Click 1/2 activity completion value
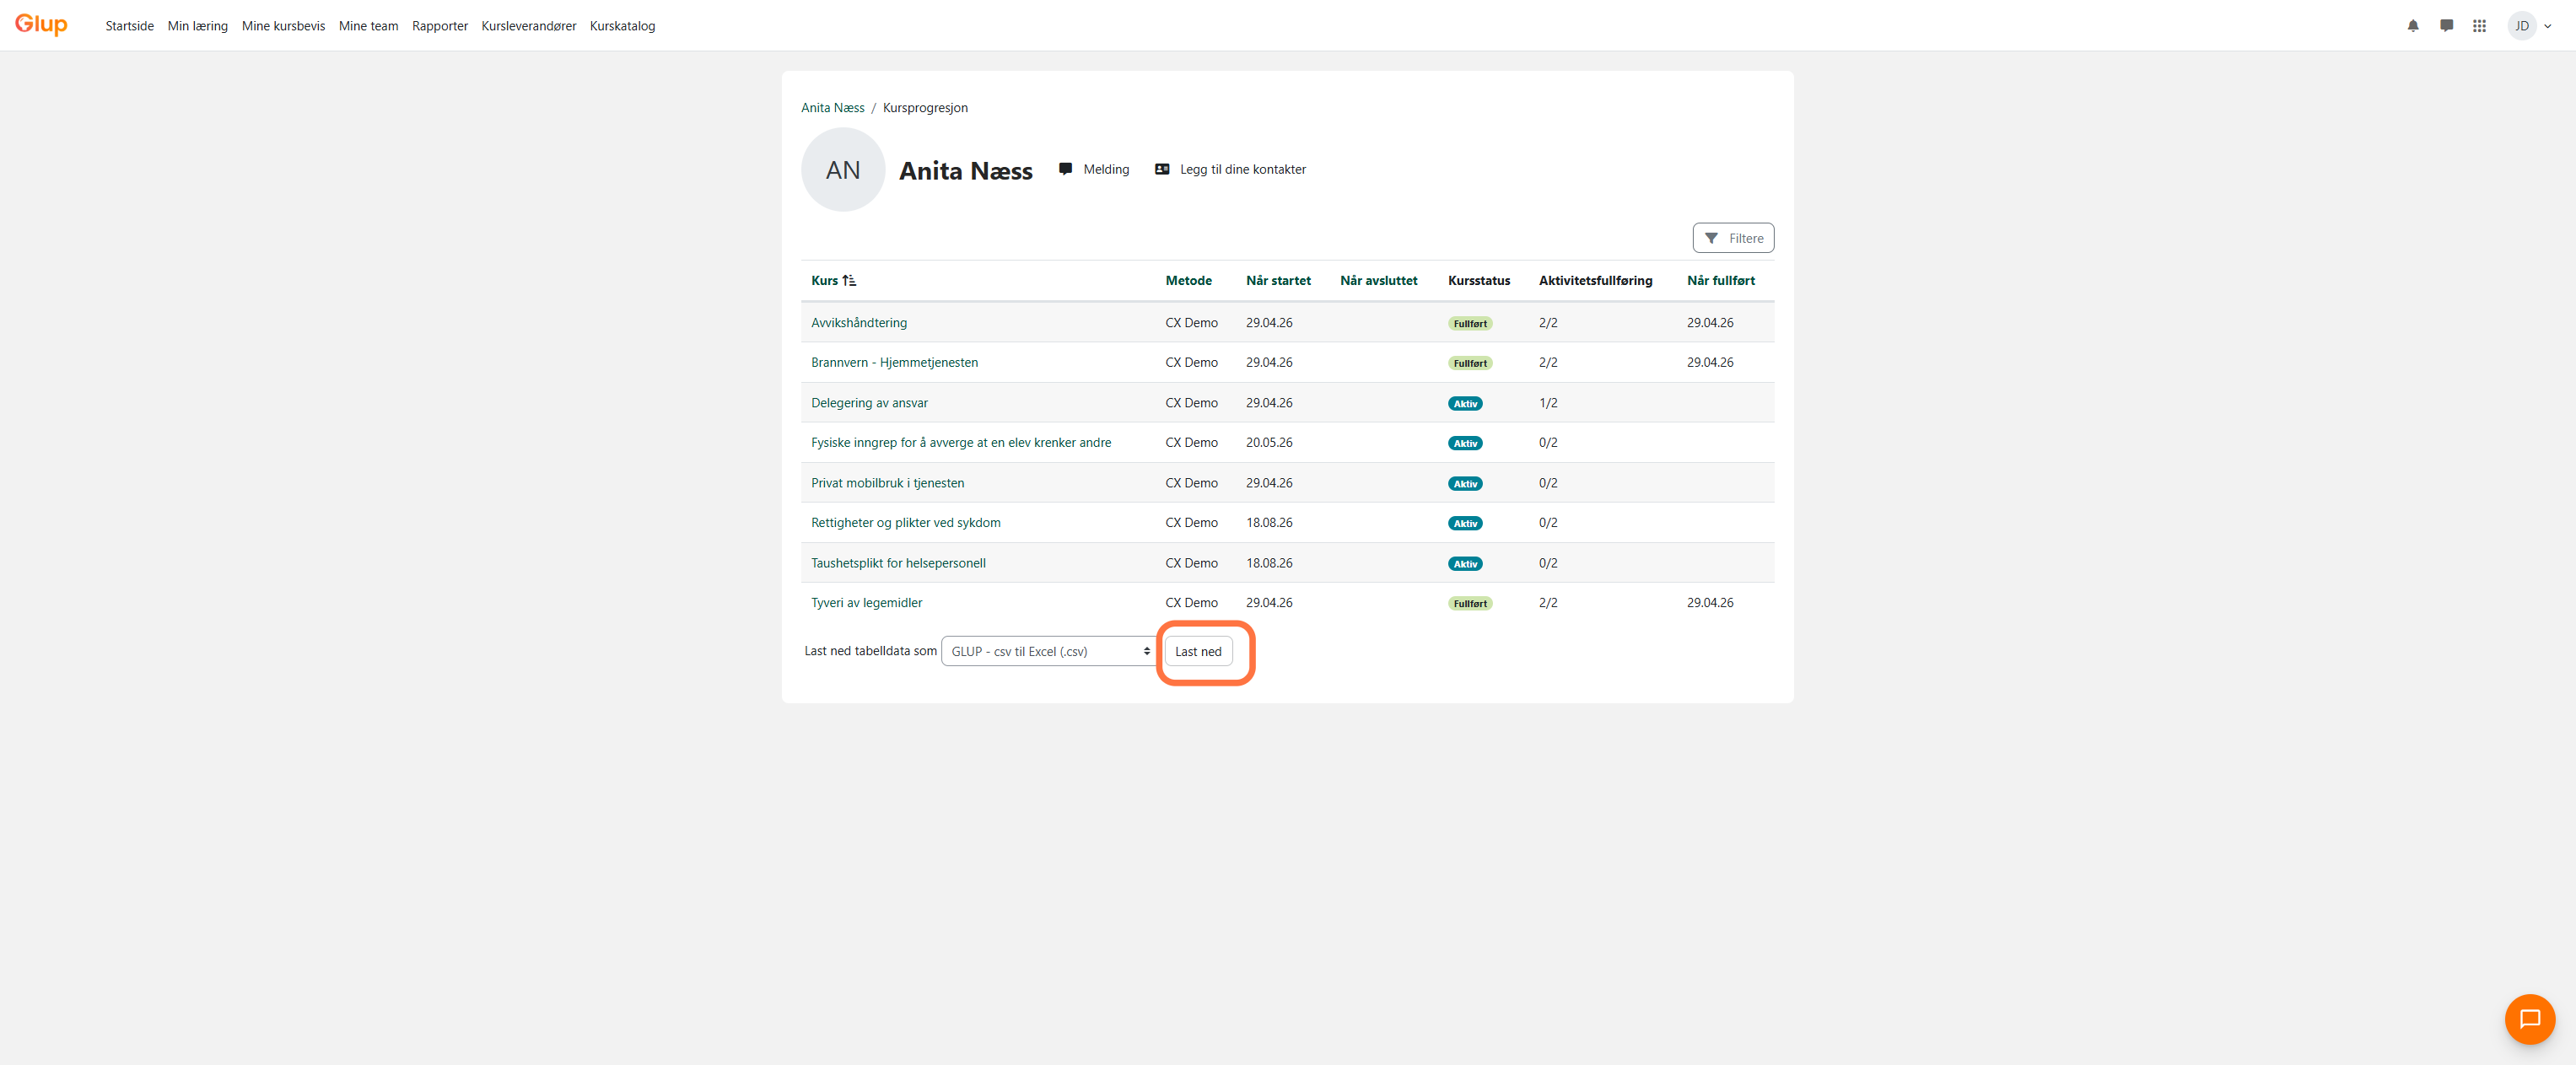The width and height of the screenshot is (2576, 1065). click(x=1548, y=403)
